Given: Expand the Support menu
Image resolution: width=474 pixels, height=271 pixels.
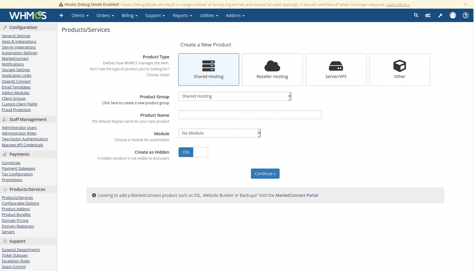Looking at the screenshot, I should (x=155, y=15).
